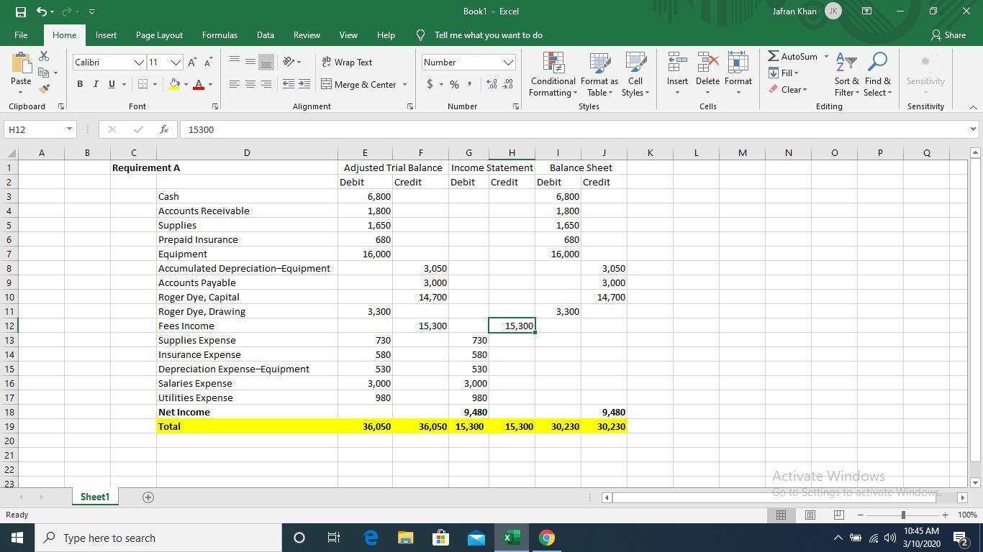Image resolution: width=983 pixels, height=552 pixels.
Task: Expand the Number format dropdown
Action: pyautogui.click(x=508, y=63)
